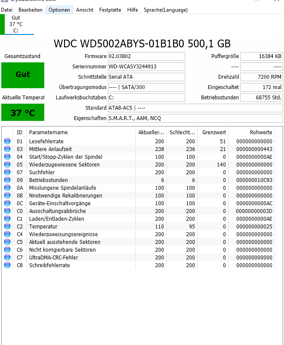Click the status orb for Wiederzuweisungsereignisse
Screen dimensions: 284x345
point(7,234)
